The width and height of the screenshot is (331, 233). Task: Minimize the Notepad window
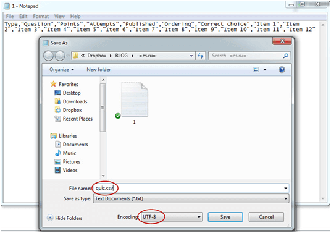click(291, 5)
